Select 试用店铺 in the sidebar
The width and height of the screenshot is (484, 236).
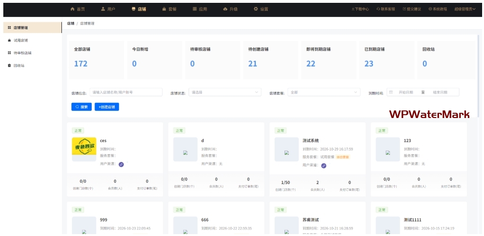[x=20, y=41]
